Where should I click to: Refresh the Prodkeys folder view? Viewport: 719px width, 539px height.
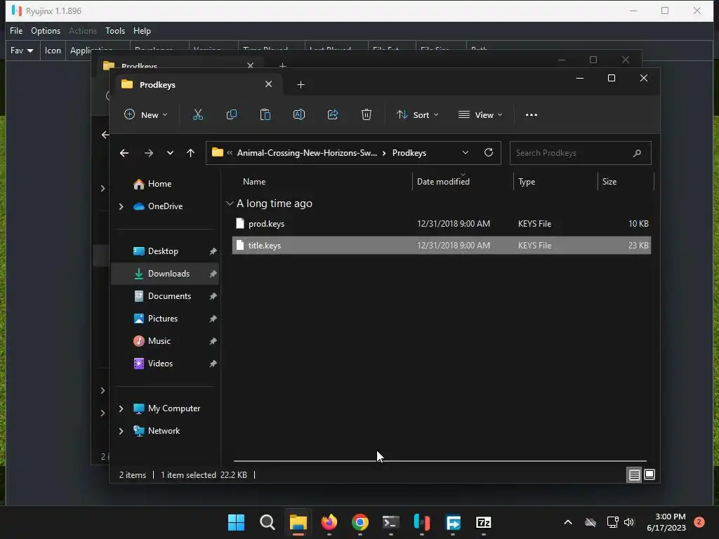[489, 152]
